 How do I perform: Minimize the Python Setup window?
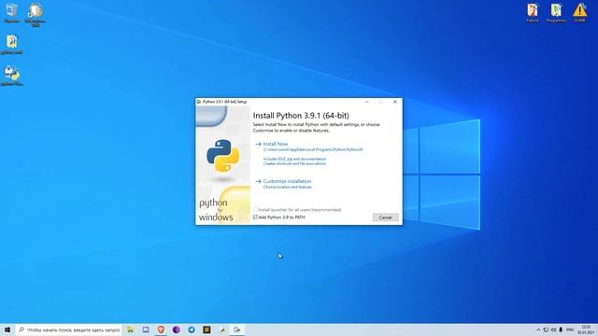pos(367,102)
